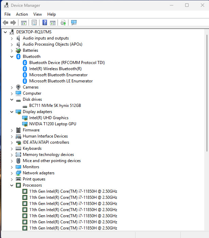Click the network icon beside Network adapters
This screenshot has width=209, height=238.
point(18,173)
